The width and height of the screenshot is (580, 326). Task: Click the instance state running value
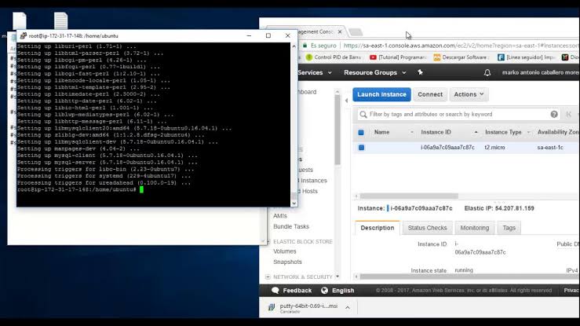pos(464,270)
